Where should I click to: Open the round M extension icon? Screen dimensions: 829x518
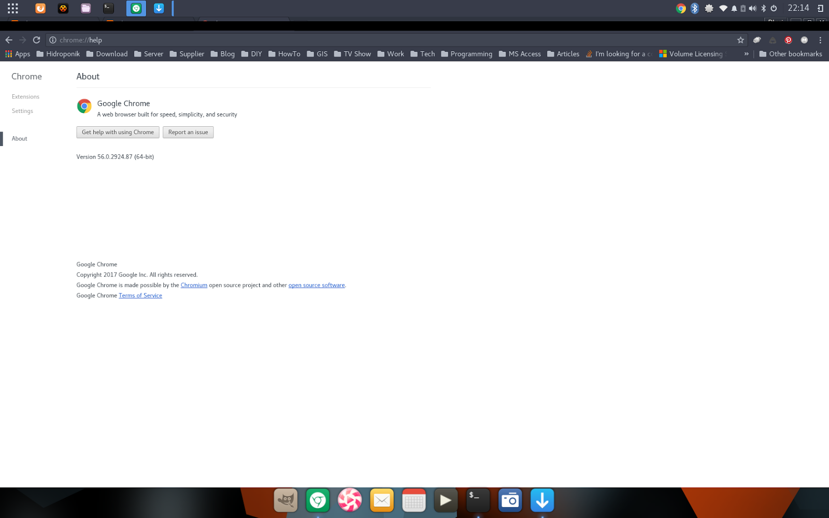click(804, 40)
